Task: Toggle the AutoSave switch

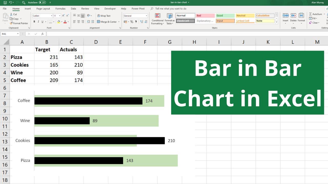Action: (42, 2)
